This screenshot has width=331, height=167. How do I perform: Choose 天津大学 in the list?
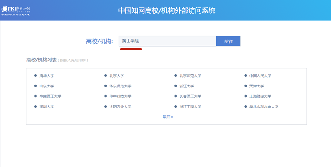[x=257, y=86]
